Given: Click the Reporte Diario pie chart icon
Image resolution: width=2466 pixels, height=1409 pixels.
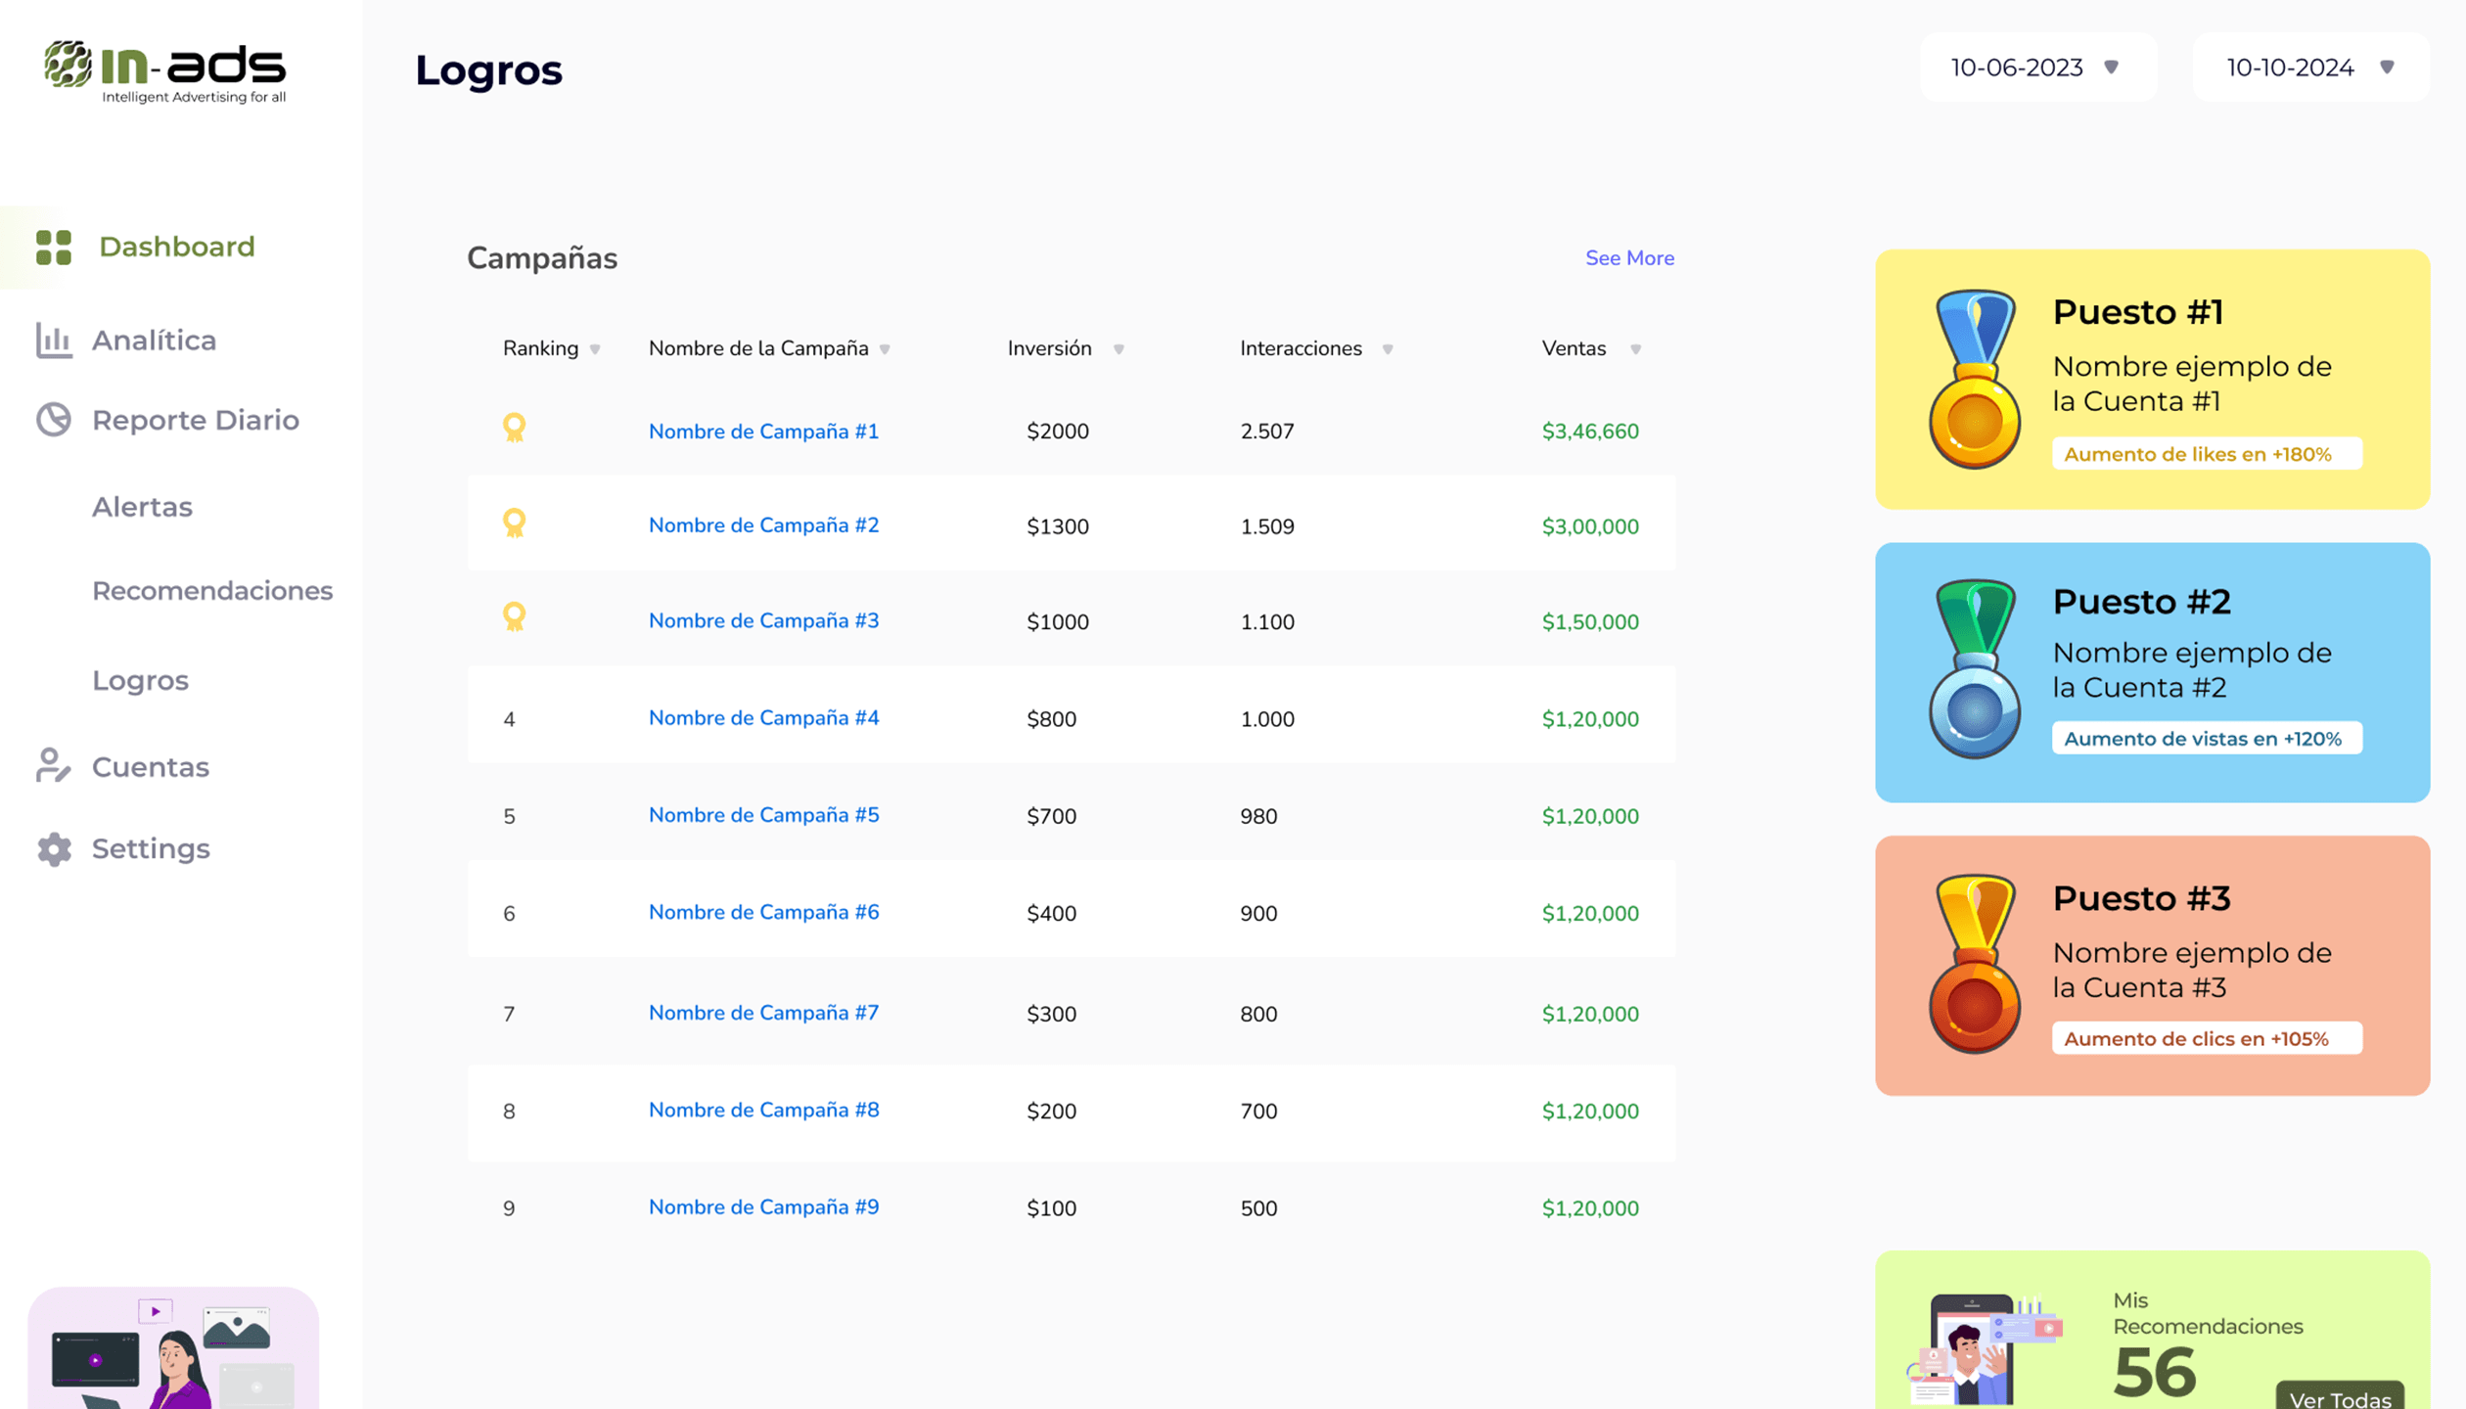Looking at the screenshot, I should coord(54,420).
